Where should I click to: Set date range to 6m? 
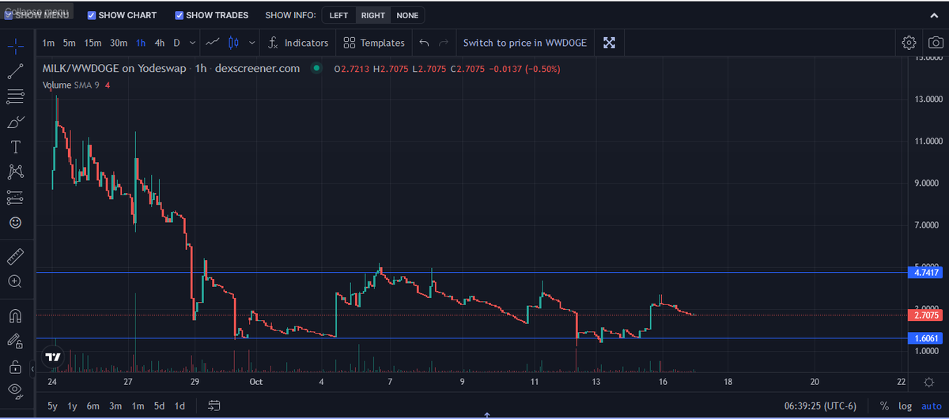93,406
